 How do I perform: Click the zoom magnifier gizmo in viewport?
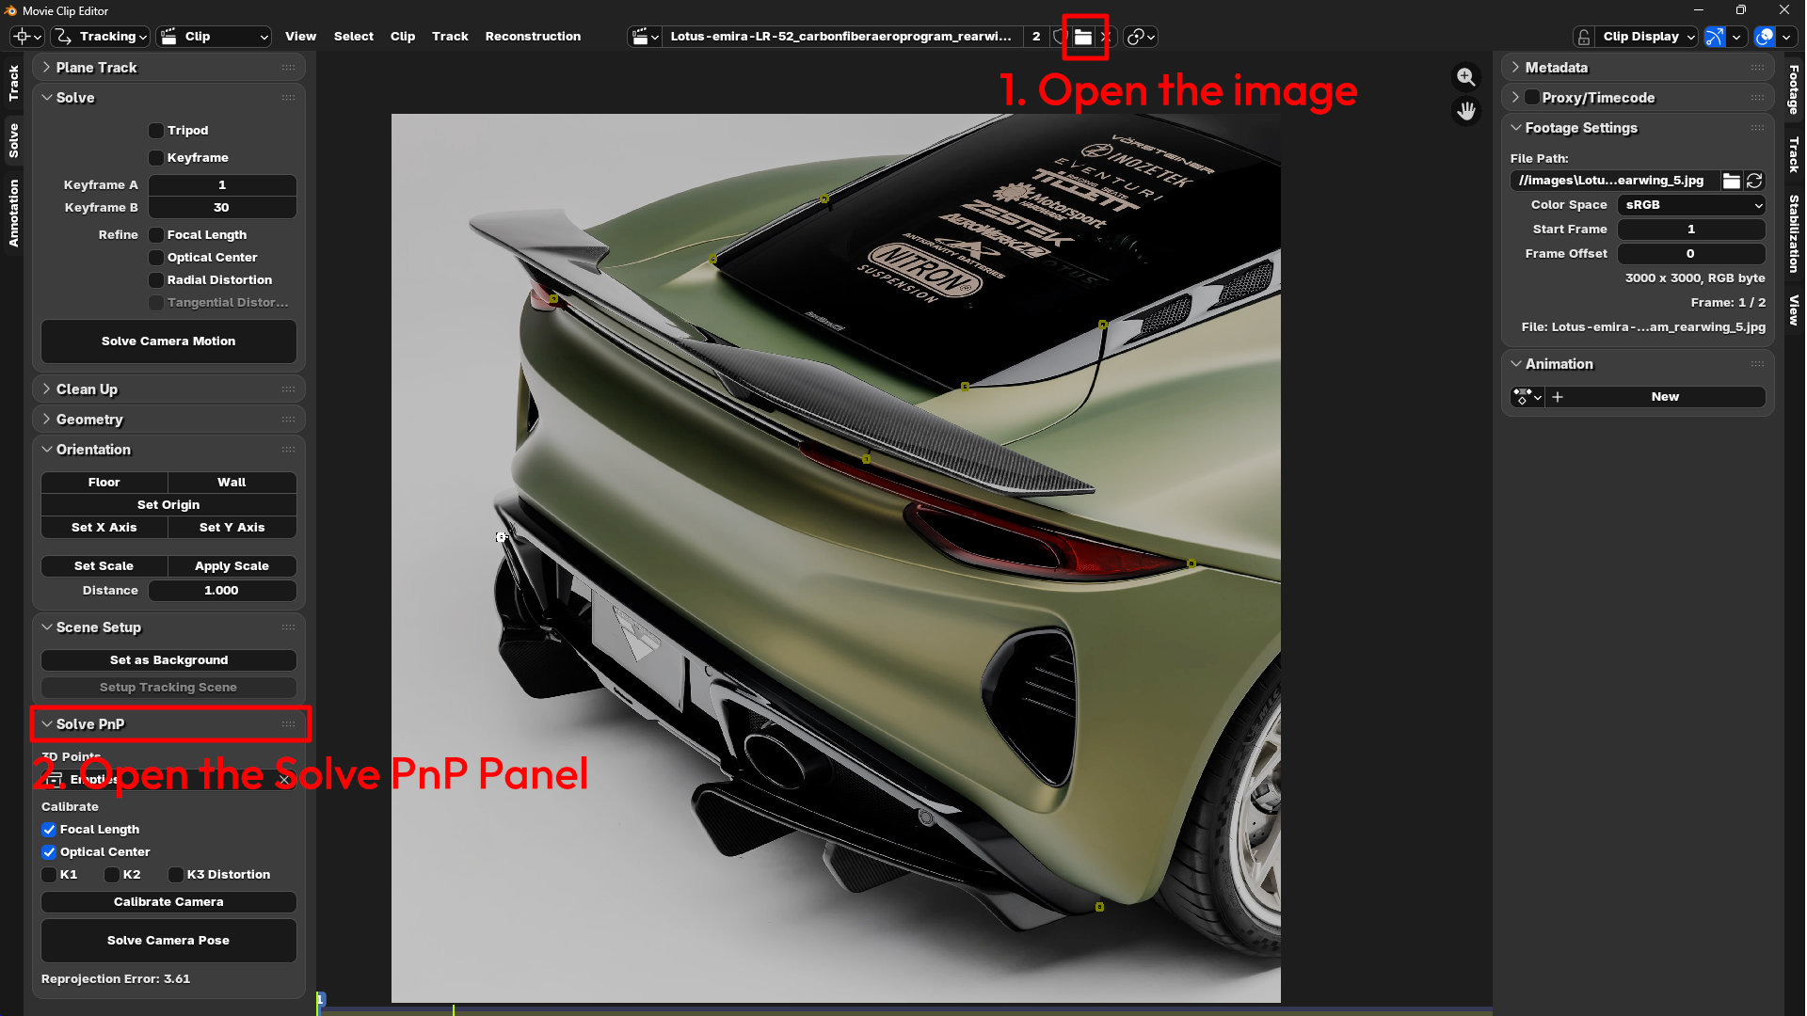[1466, 77]
